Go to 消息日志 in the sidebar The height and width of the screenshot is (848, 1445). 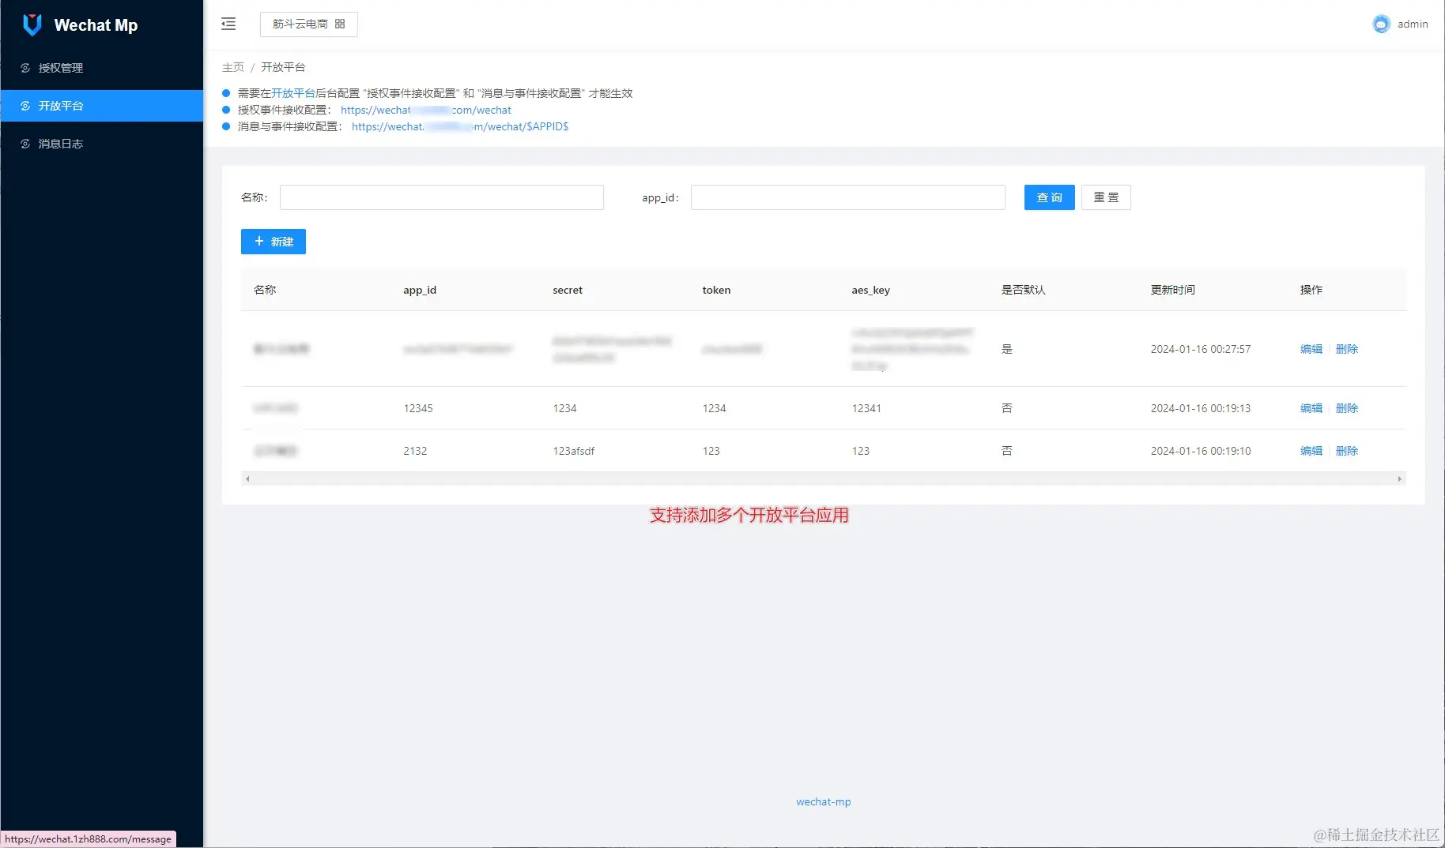[101, 144]
